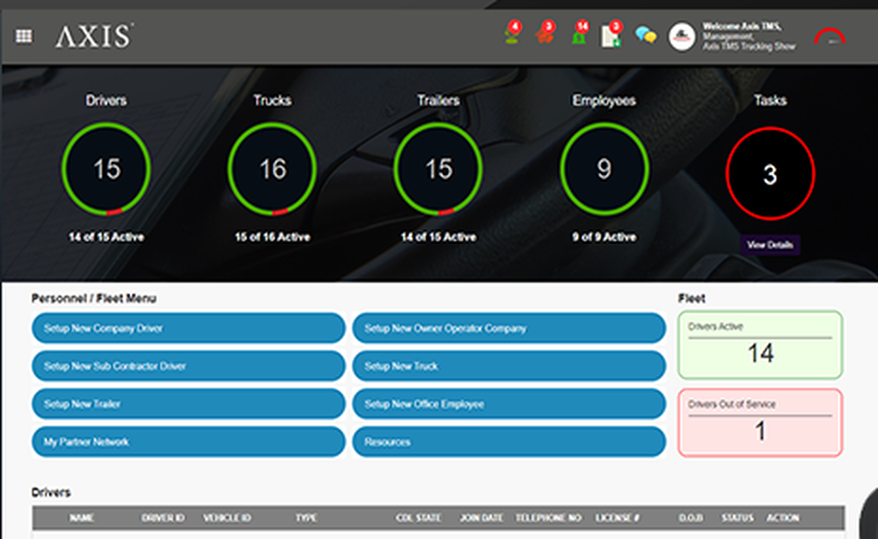Open document icon with red badge
Screen dimensions: 878x539
(x=611, y=35)
